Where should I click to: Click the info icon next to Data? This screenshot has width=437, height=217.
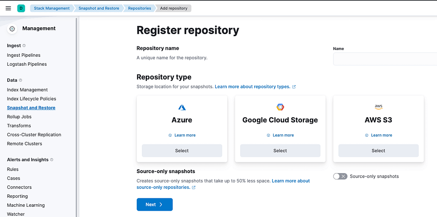tap(21, 80)
